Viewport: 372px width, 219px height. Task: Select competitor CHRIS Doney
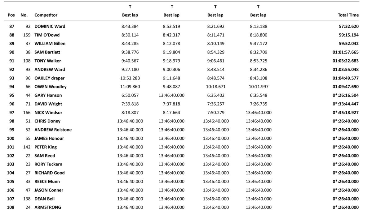pos(47,121)
